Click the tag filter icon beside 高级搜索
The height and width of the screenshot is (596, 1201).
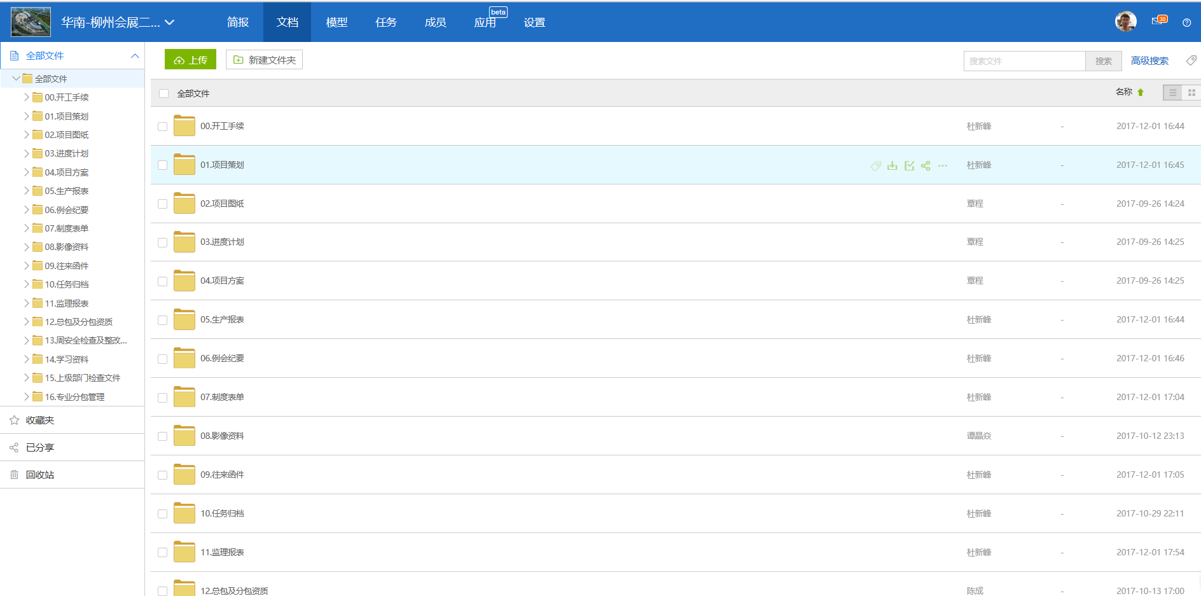[1191, 60]
